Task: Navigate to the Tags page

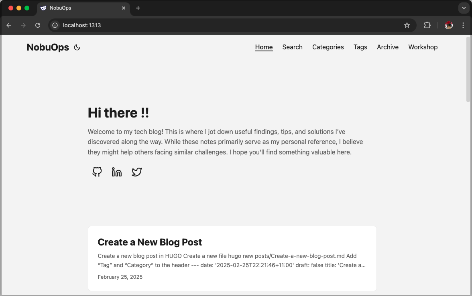Action: tap(360, 47)
